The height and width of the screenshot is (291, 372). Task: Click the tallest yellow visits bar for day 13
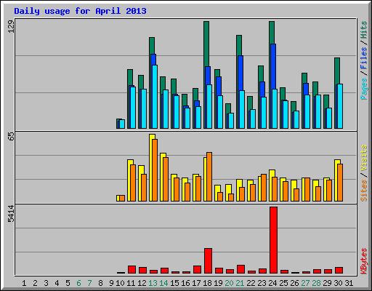[151, 167]
